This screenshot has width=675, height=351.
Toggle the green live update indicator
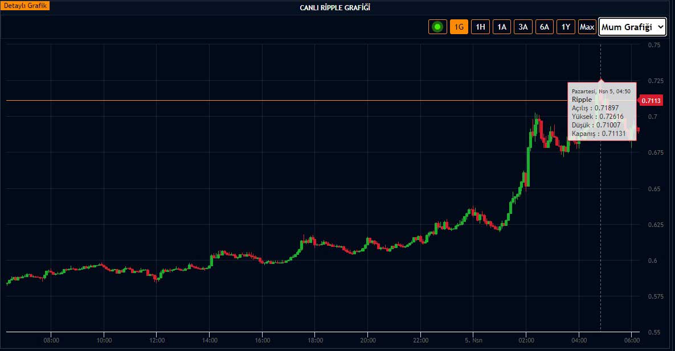click(x=437, y=27)
